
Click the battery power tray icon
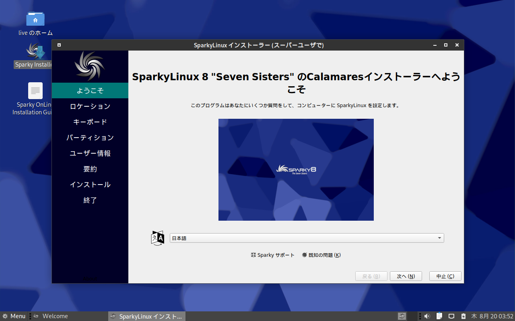463,316
